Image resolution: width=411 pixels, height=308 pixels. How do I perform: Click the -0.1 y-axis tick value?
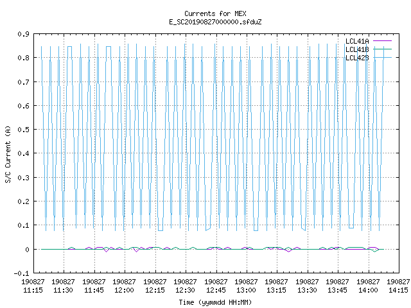click(21, 273)
